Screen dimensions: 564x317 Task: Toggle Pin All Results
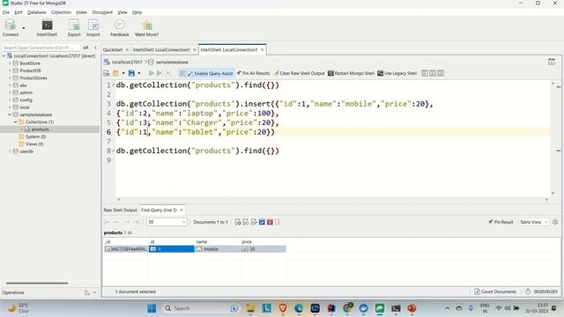(x=253, y=73)
